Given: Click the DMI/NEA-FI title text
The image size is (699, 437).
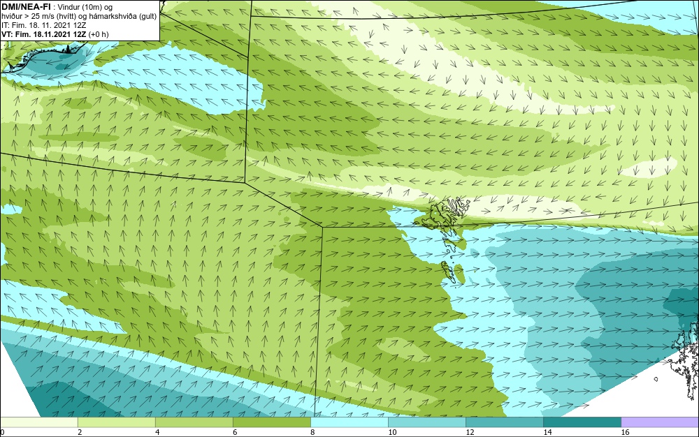Looking at the screenshot, I should [26, 7].
